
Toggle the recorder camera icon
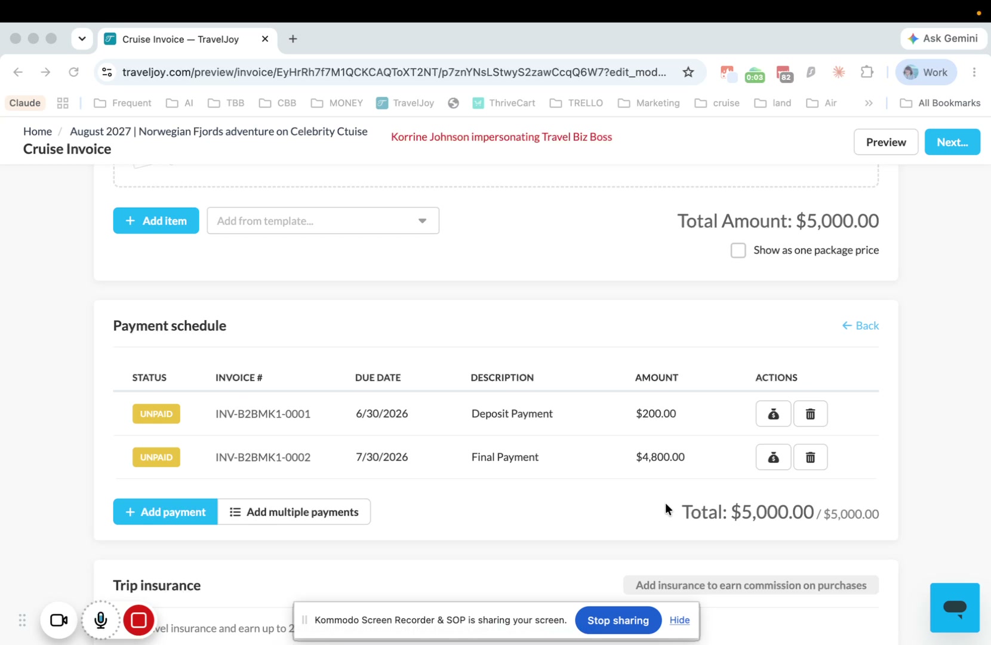59,620
